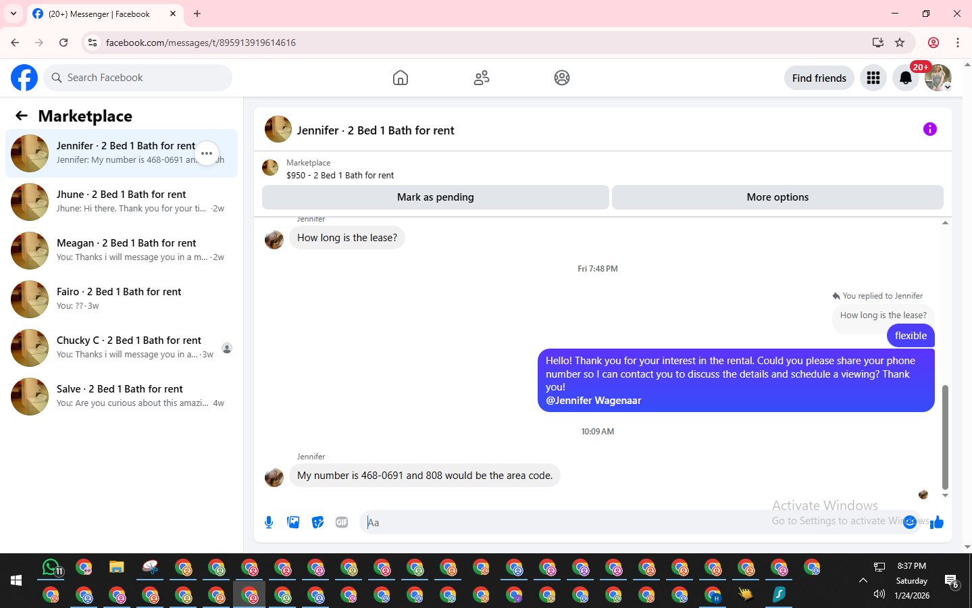972x608 pixels.
Task: Open the Windows Start menu
Action: click(16, 580)
